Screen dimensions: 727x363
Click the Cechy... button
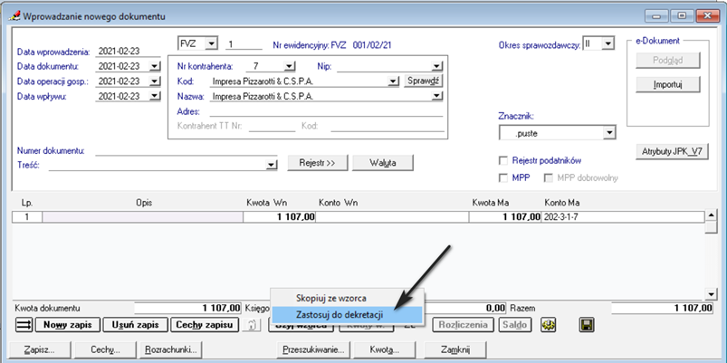[x=105, y=350]
